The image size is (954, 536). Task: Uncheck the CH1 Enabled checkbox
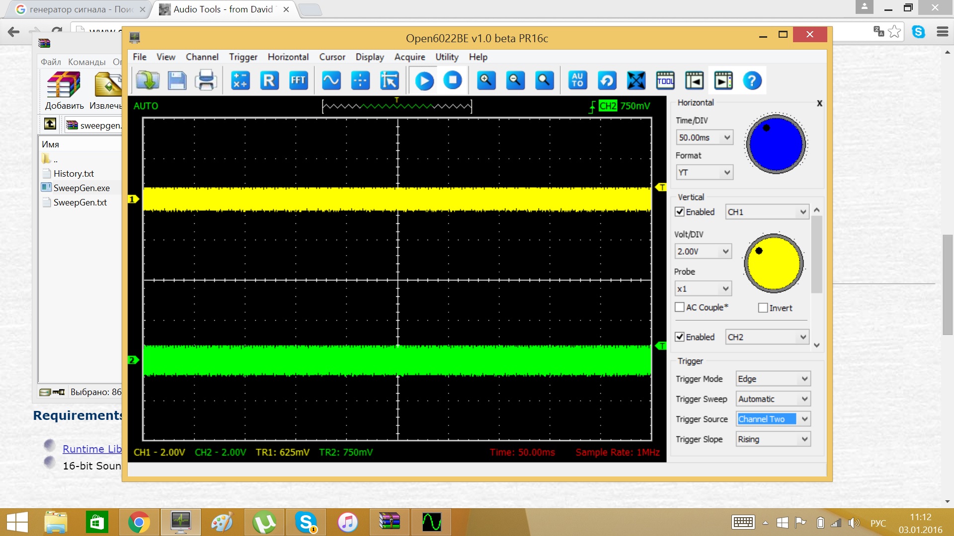pyautogui.click(x=680, y=212)
